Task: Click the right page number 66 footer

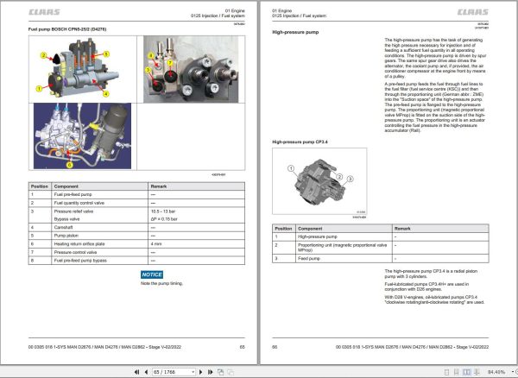Action: pyautogui.click(x=275, y=347)
